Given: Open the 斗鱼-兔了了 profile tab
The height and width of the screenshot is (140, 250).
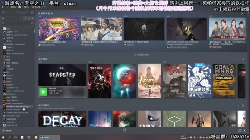Looking at the screenshot, I should pos(39,7).
